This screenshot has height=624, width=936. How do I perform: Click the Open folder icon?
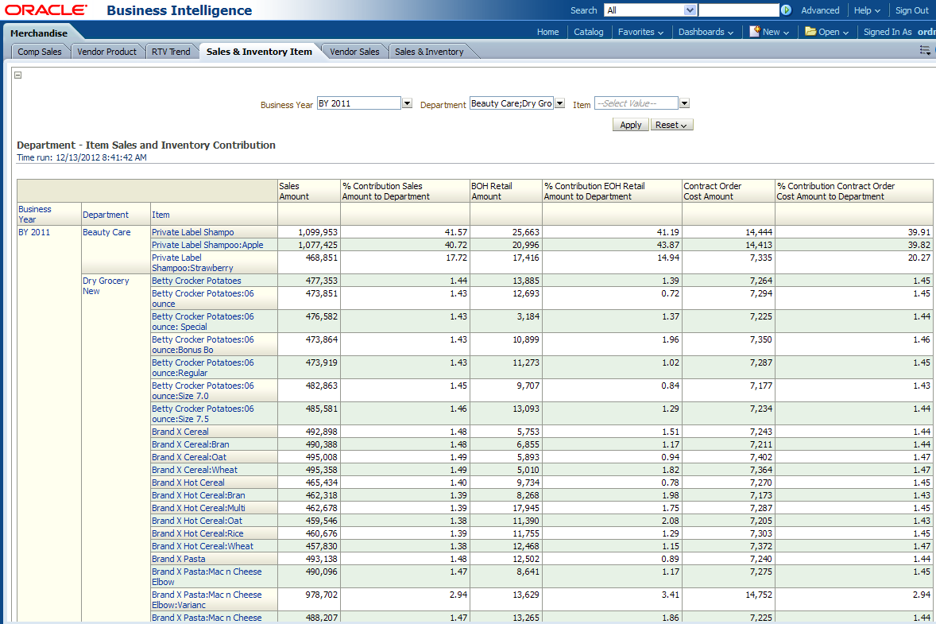pyautogui.click(x=810, y=32)
